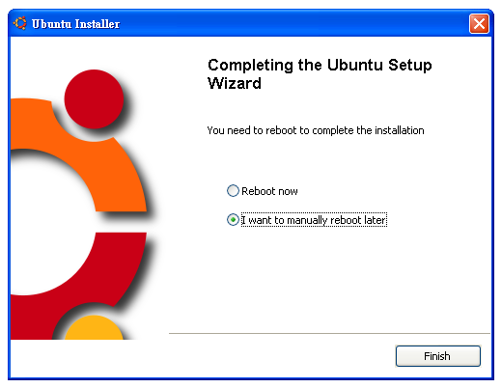
Task: Click the Ubuntu logo icon in title bar
Action: [20, 23]
